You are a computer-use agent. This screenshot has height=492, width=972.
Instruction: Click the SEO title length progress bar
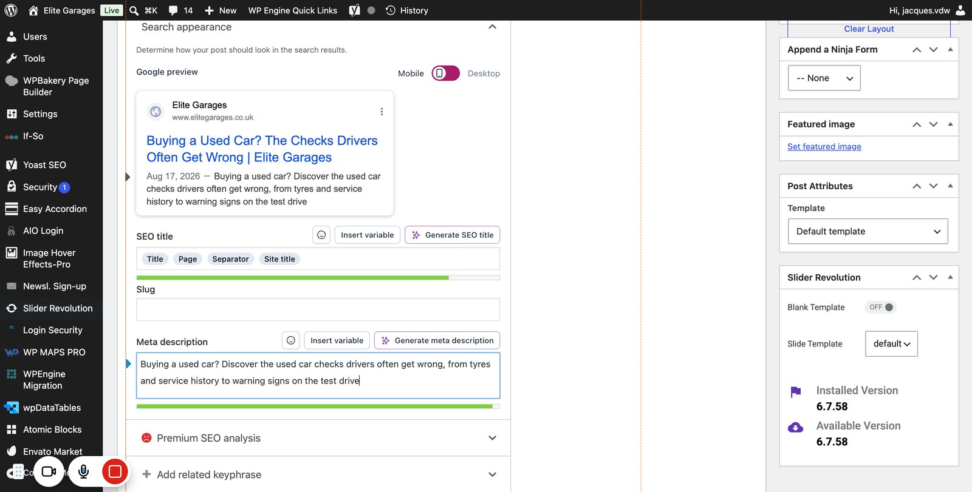click(x=318, y=278)
